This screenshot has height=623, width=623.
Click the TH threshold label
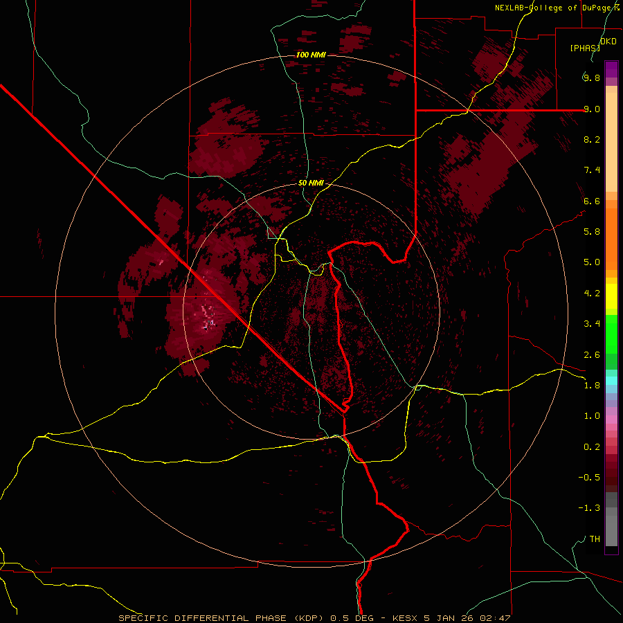[595, 539]
